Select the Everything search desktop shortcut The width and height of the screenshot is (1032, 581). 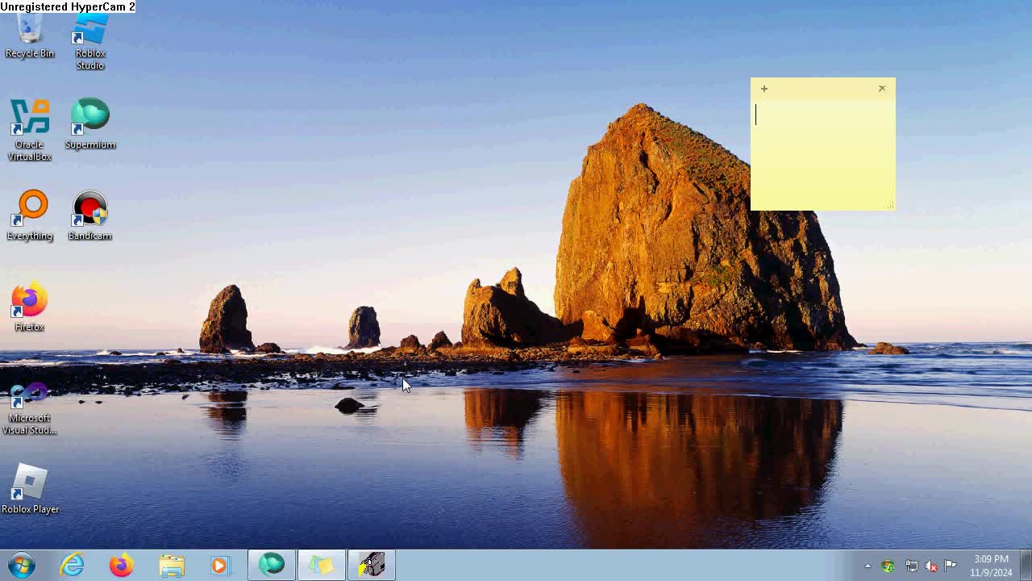(30, 215)
